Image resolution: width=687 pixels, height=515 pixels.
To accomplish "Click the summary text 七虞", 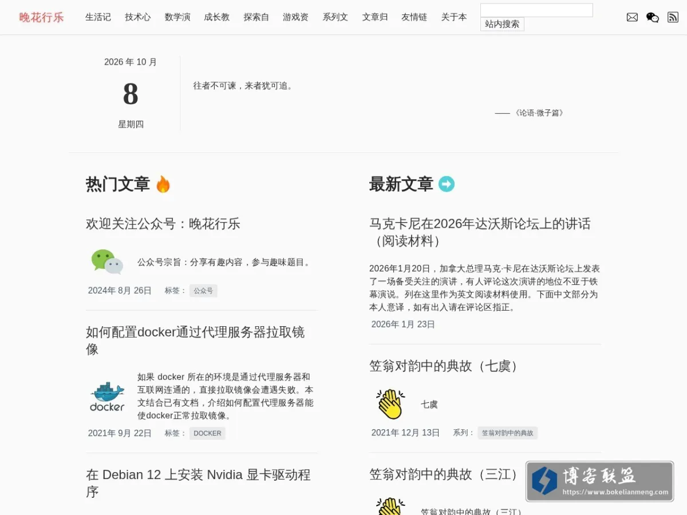I will (429, 404).
